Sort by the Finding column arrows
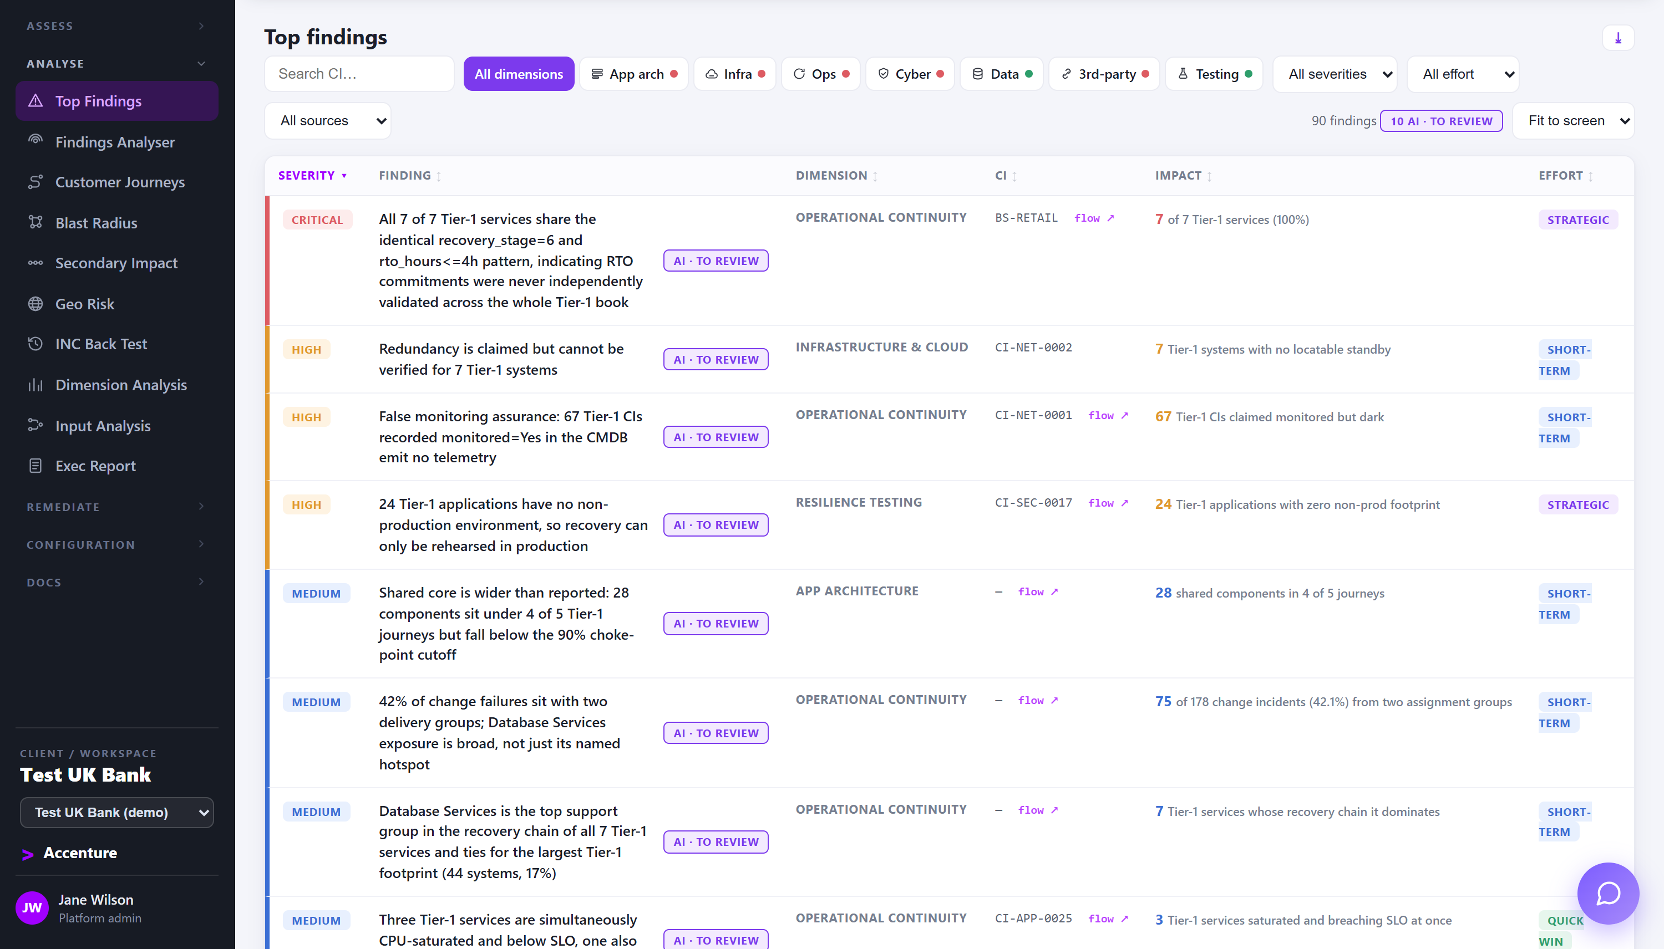The width and height of the screenshot is (1664, 949). [439, 176]
